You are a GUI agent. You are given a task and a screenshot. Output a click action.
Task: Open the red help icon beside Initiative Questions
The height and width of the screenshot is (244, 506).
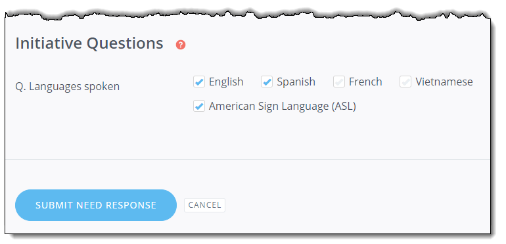[181, 45]
